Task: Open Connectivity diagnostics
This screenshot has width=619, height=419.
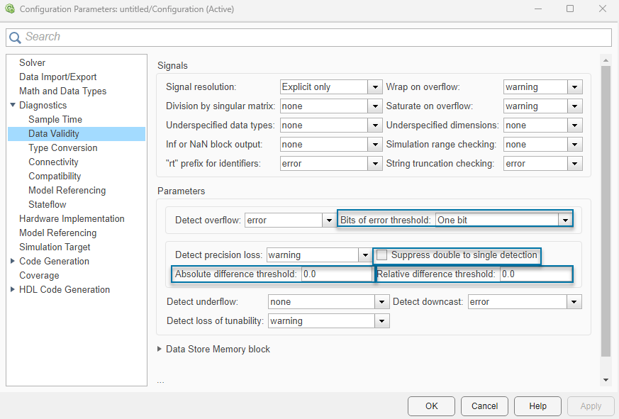Action: click(x=53, y=162)
